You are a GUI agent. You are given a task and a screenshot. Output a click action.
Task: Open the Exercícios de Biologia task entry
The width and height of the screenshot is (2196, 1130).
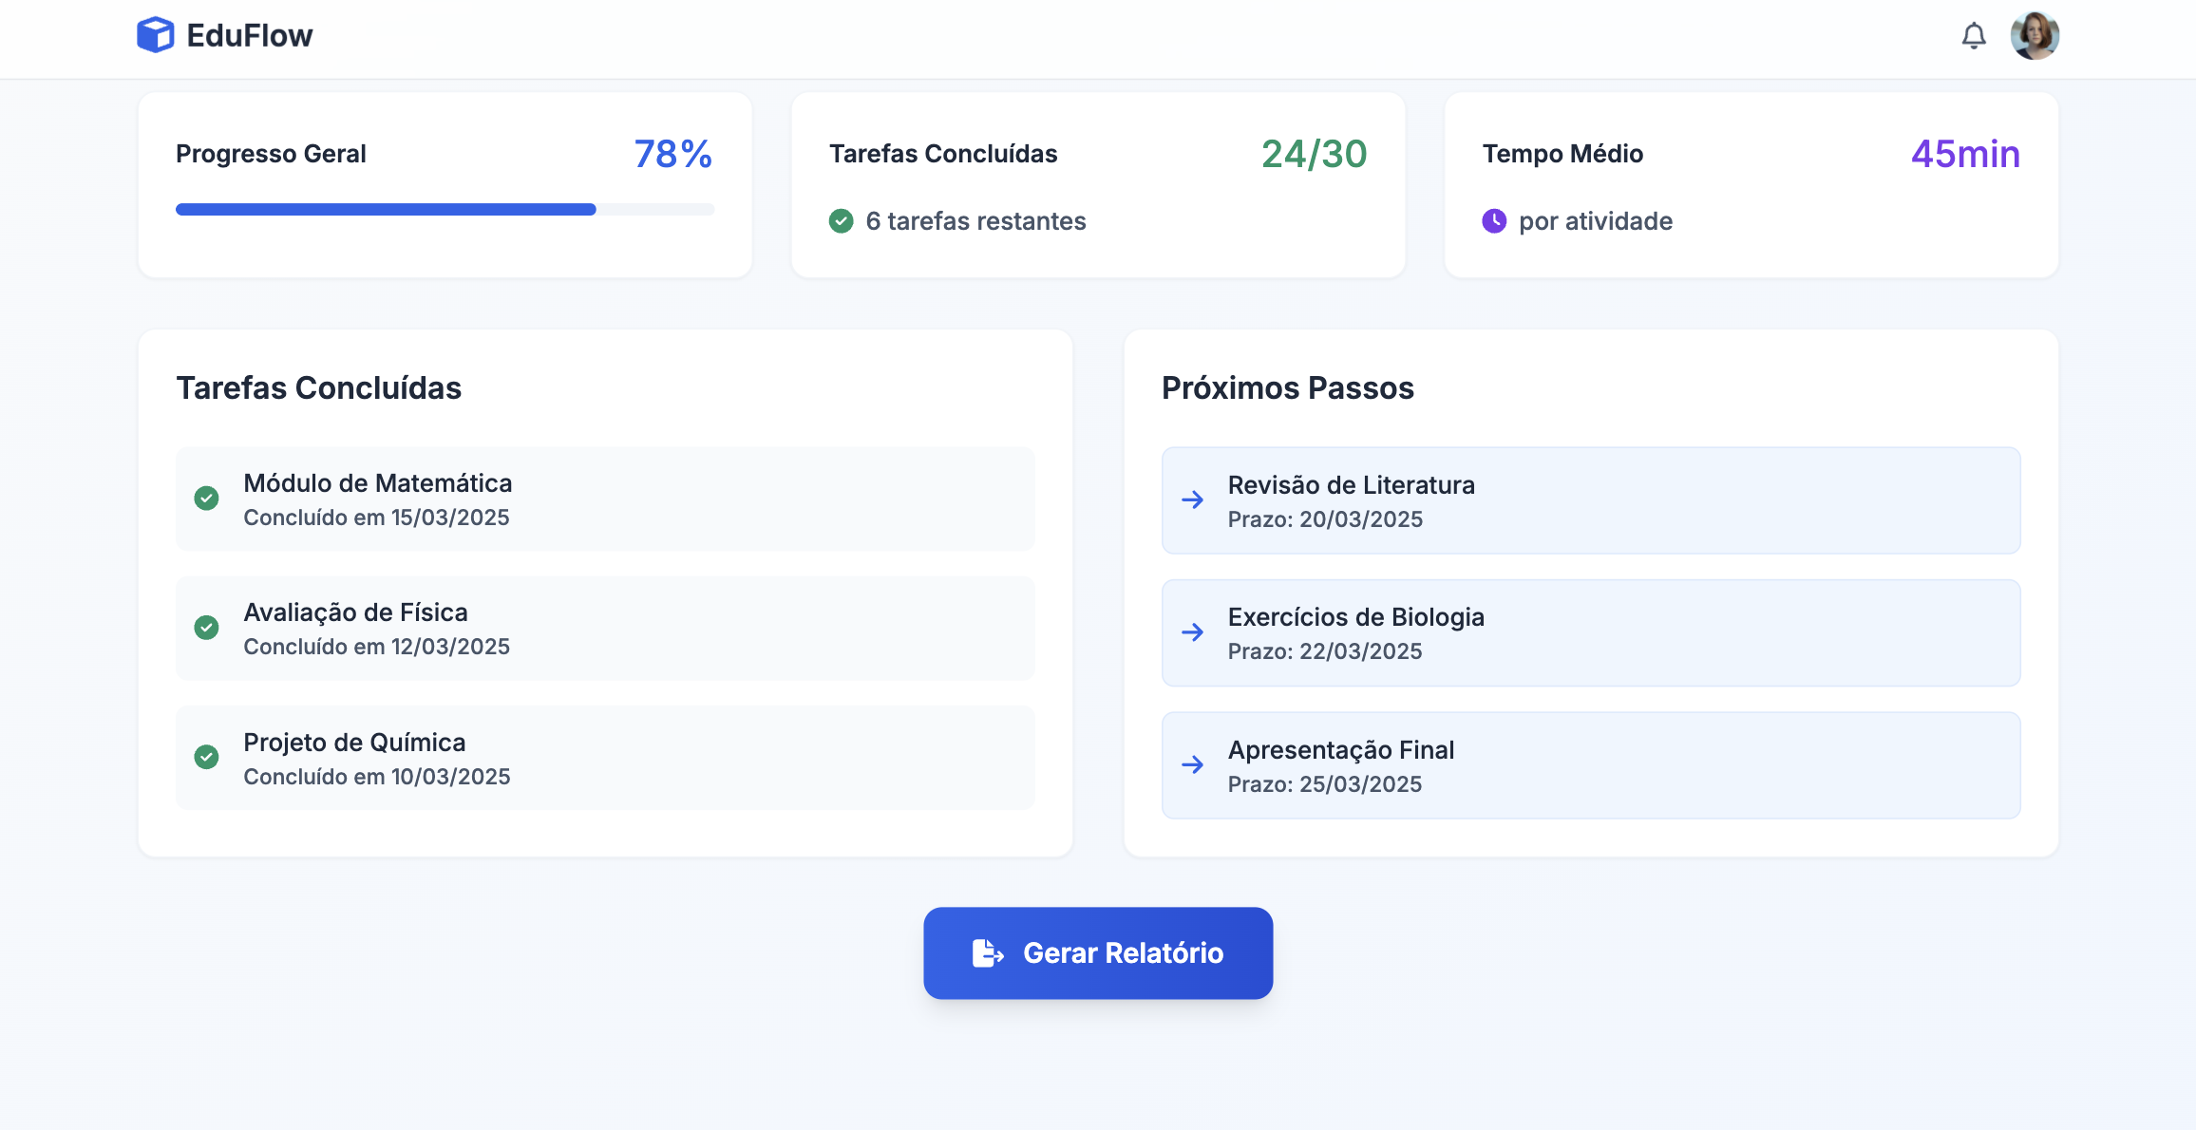tap(1591, 632)
